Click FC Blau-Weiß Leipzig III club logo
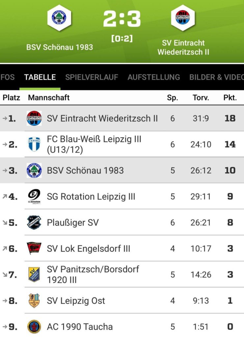This screenshot has width=244, height=339. tap(34, 144)
